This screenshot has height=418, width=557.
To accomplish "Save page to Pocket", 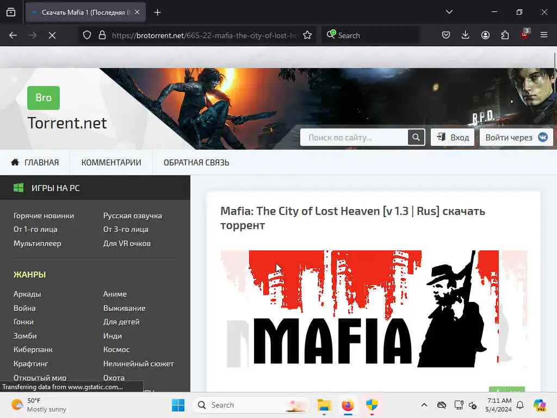I will 446,35.
